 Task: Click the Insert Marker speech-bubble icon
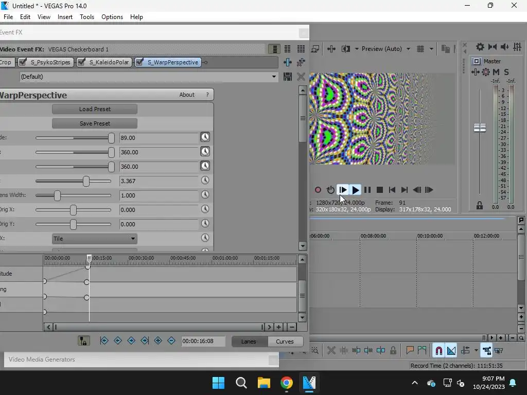(x=410, y=351)
